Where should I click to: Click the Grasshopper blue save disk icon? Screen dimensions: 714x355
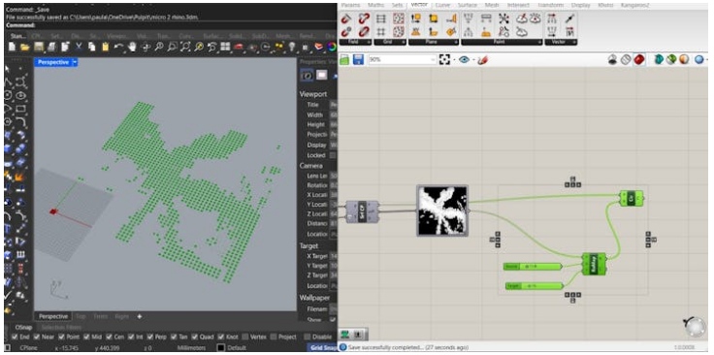click(358, 59)
